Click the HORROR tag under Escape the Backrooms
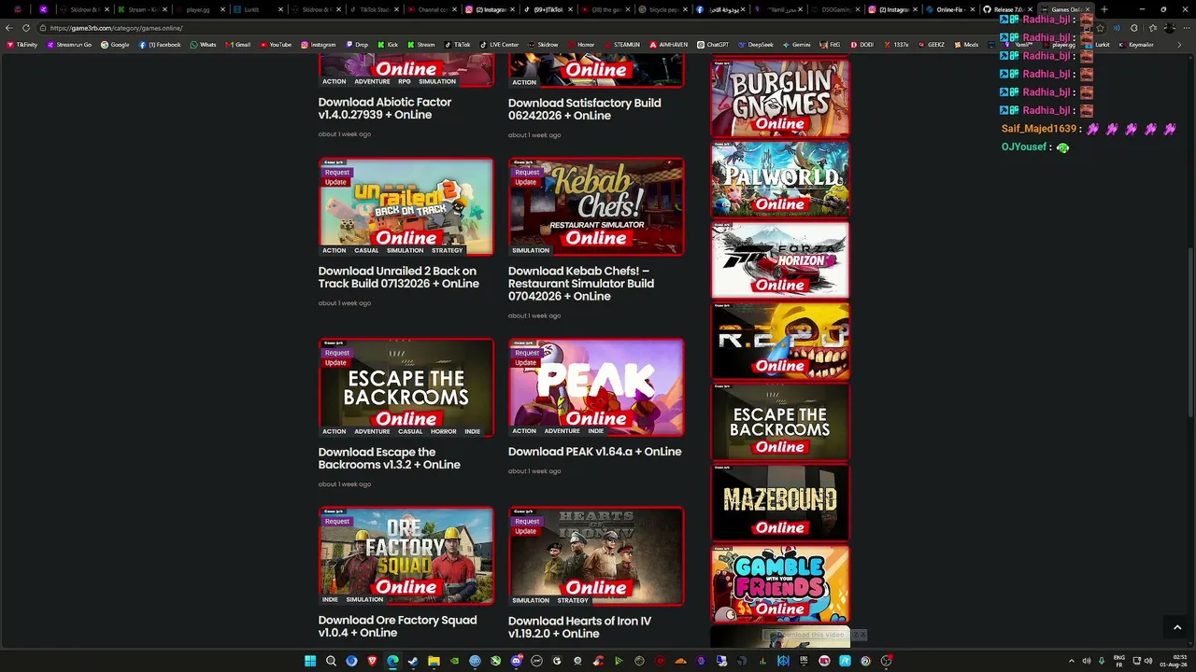The width and height of the screenshot is (1196, 672). click(444, 431)
